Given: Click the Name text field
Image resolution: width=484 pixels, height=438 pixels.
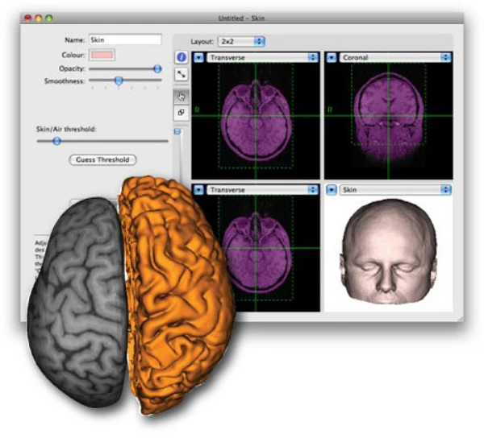Looking at the screenshot, I should (x=124, y=39).
